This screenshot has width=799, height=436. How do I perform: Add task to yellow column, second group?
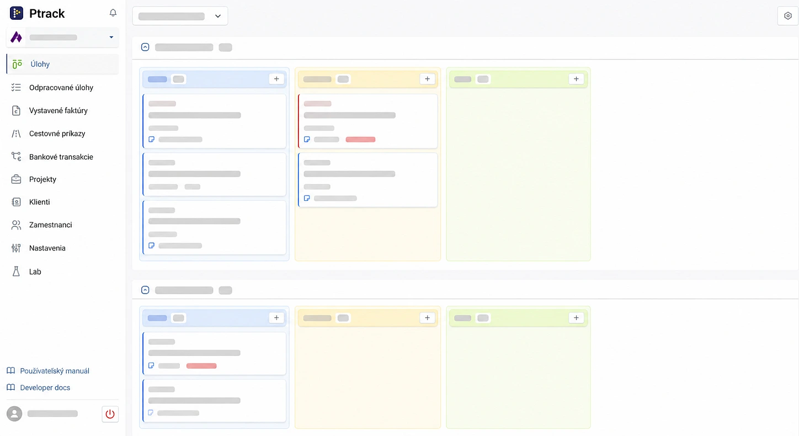click(x=428, y=318)
